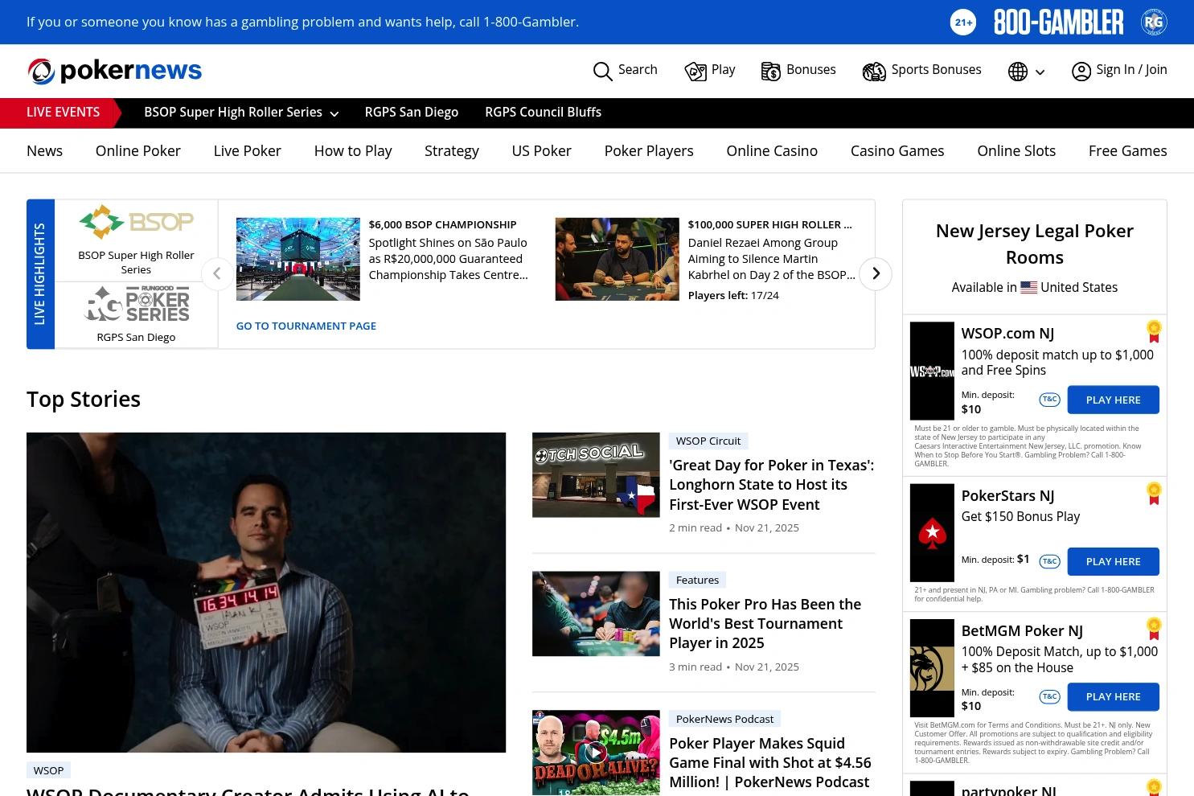Open the RGPS San Diego live event
The width and height of the screenshot is (1194, 796).
coord(412,113)
